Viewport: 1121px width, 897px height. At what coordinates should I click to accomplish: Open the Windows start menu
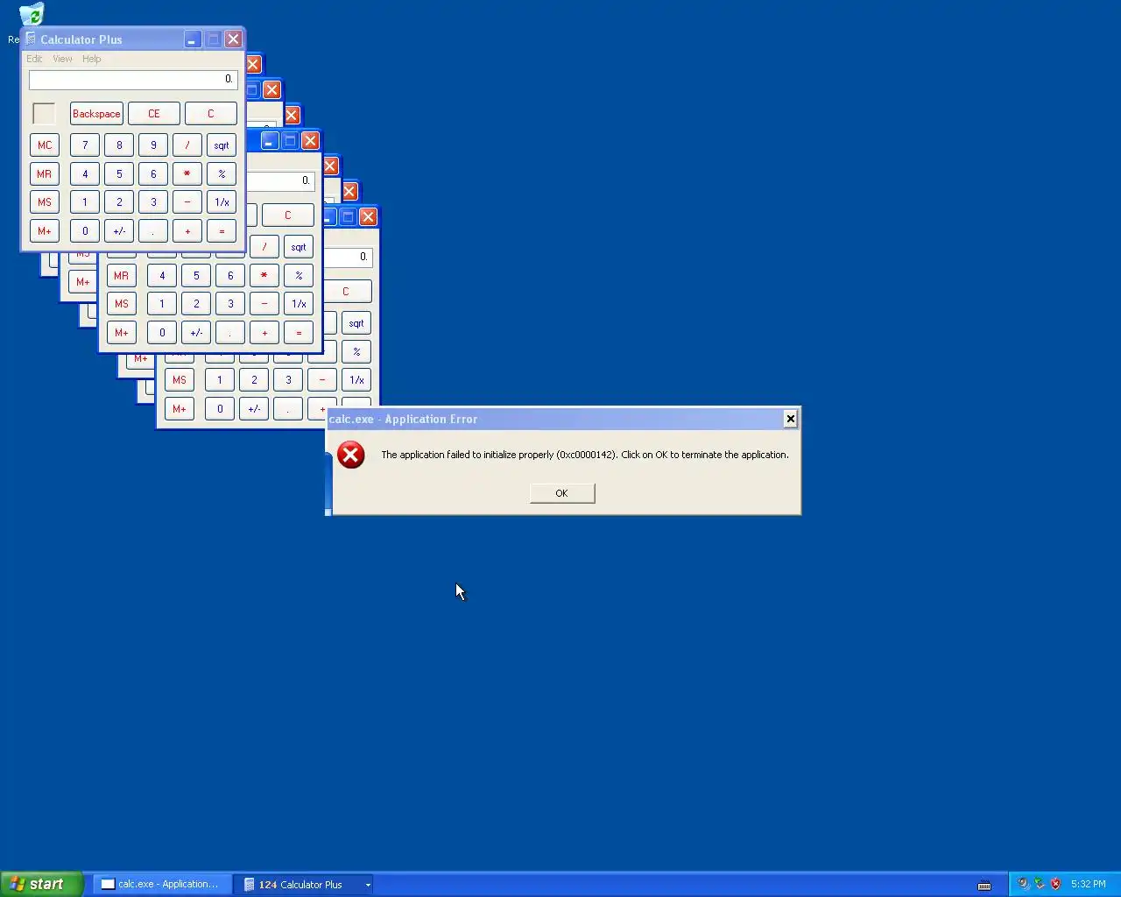click(41, 884)
